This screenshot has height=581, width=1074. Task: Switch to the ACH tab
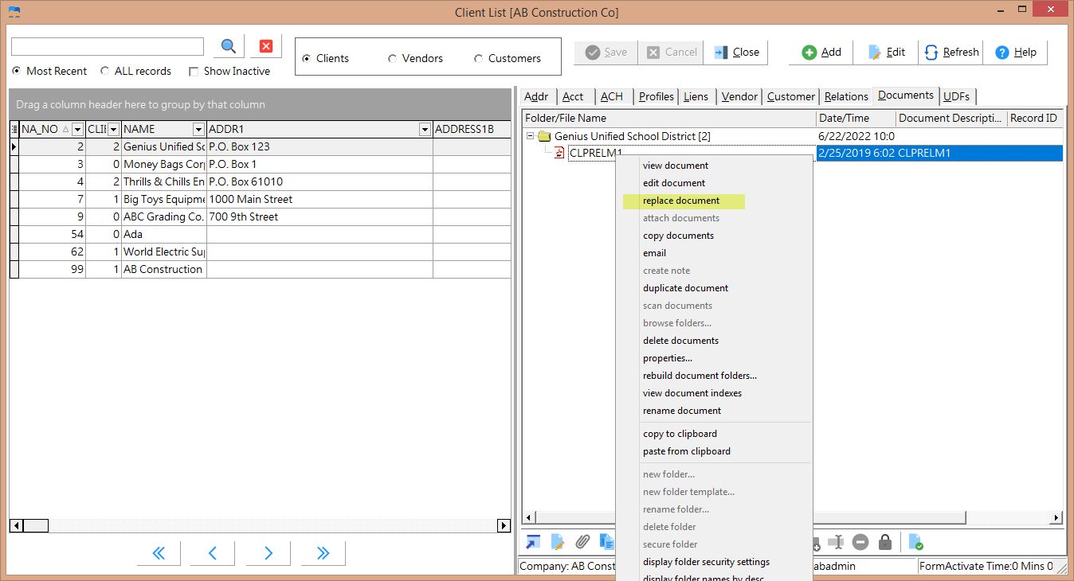[x=612, y=96]
